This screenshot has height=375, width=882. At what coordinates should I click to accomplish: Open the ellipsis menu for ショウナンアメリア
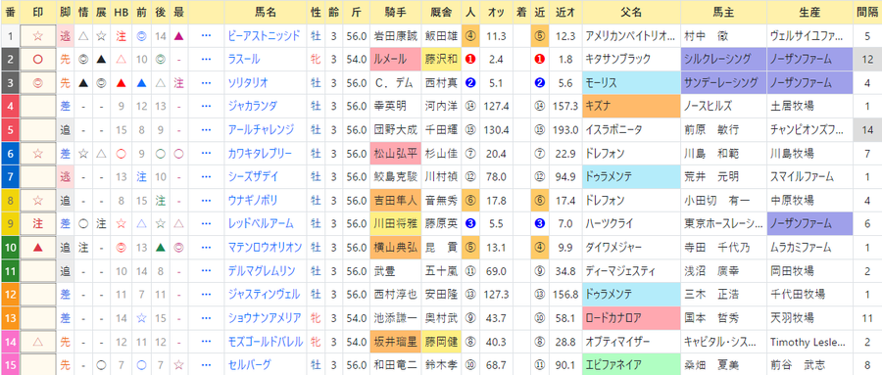coord(206,317)
